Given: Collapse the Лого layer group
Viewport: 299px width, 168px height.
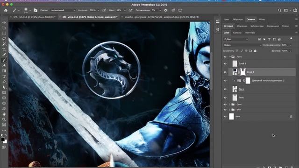Looking at the screenshot, I should (230, 57).
